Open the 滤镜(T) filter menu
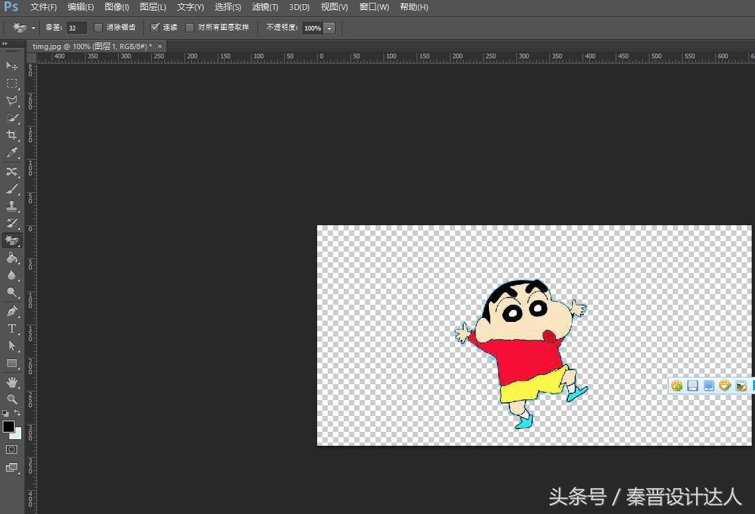 [x=264, y=7]
